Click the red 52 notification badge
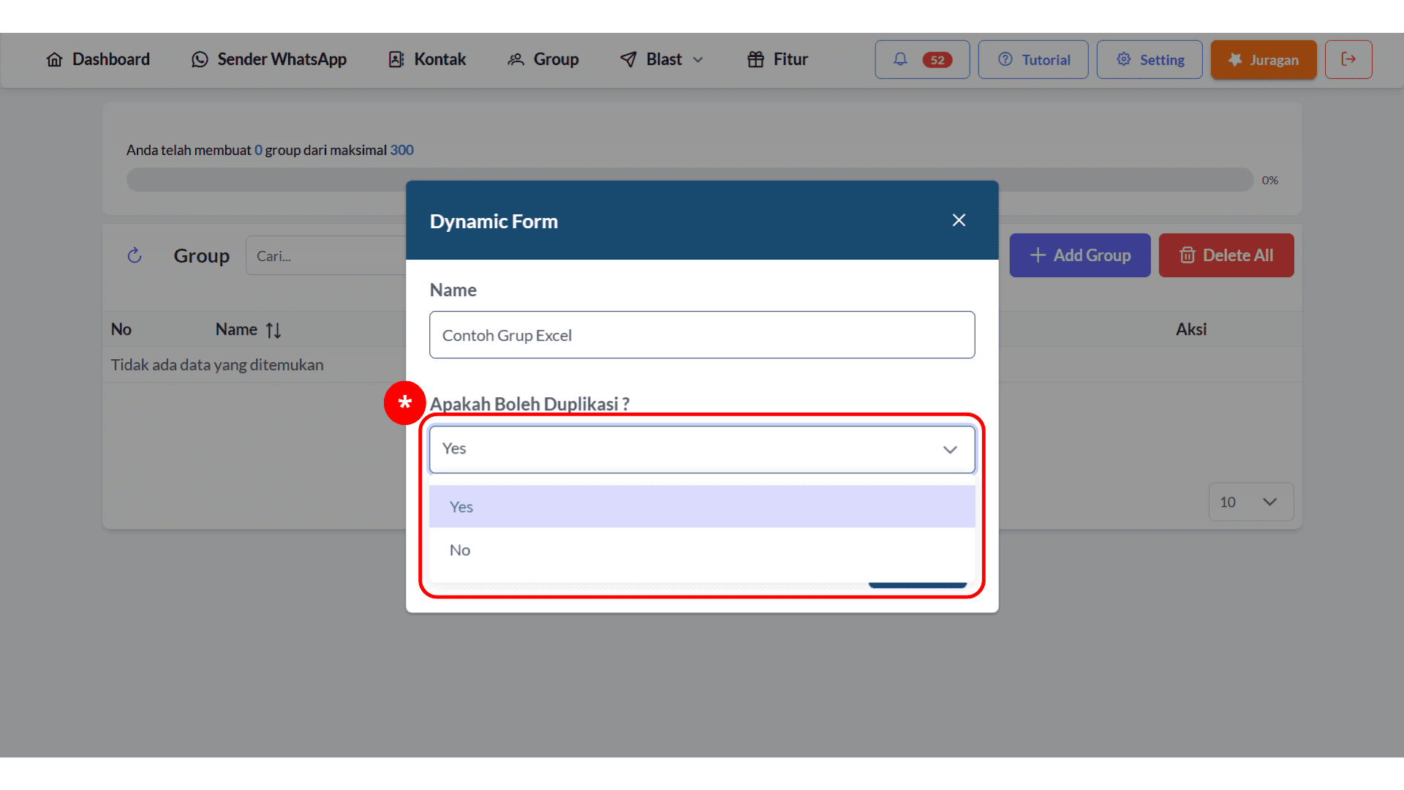The image size is (1404, 790). 937,60
